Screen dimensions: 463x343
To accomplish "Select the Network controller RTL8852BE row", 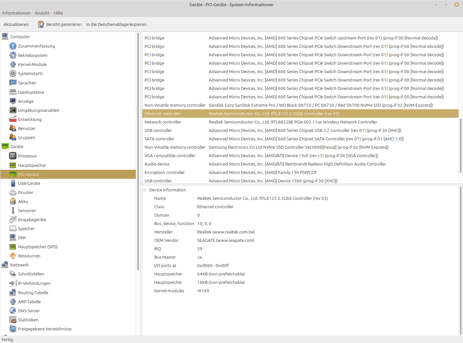I will [300, 122].
